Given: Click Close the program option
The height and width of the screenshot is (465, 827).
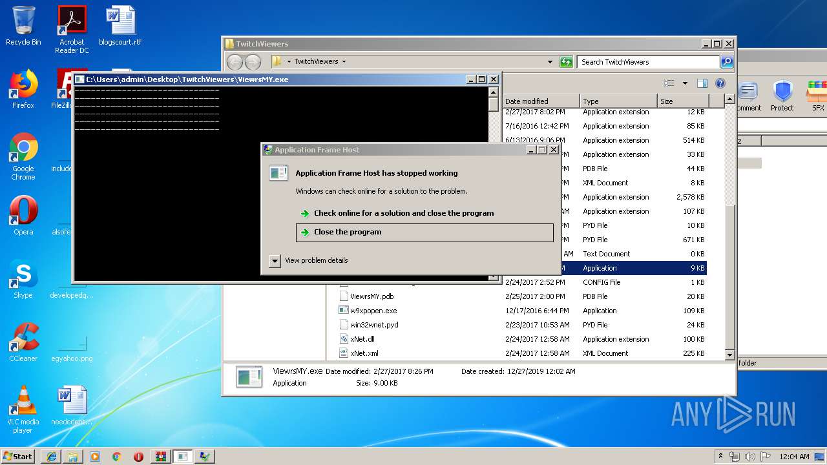Looking at the screenshot, I should [424, 232].
